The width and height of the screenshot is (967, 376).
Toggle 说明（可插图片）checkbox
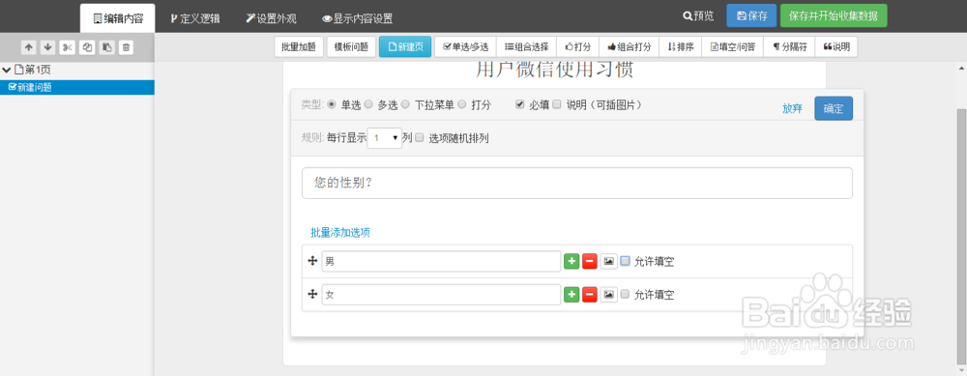tap(557, 104)
